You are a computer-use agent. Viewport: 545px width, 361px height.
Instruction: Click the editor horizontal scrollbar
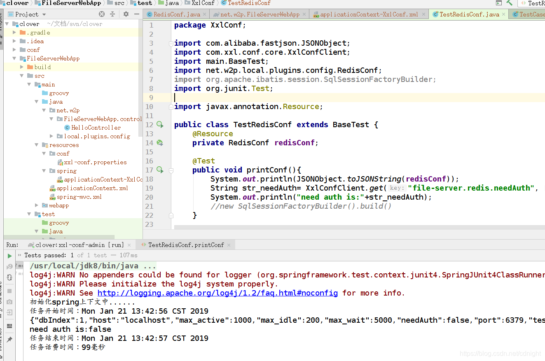[x=360, y=227]
